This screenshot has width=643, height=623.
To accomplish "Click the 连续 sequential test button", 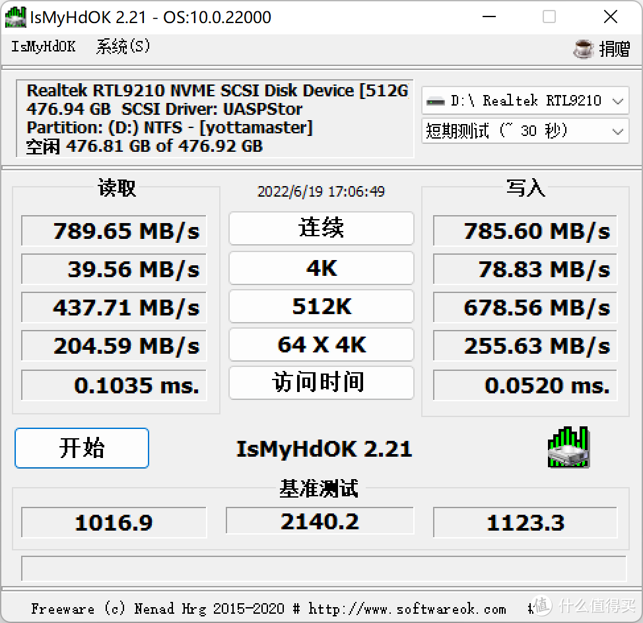I will [321, 228].
